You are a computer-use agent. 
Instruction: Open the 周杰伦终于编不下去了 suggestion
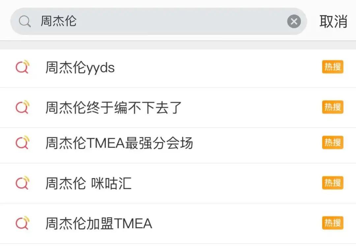pos(113,108)
